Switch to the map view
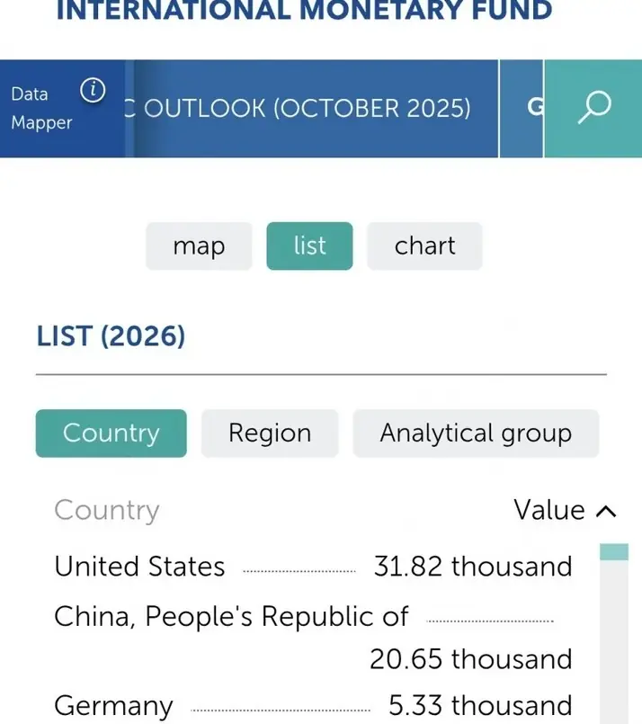 [199, 246]
